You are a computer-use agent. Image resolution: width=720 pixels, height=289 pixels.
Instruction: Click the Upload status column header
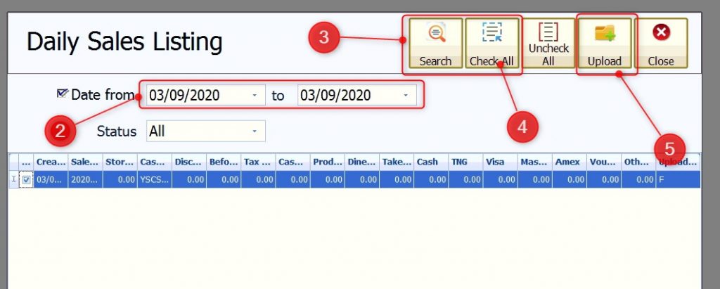[x=676, y=162]
